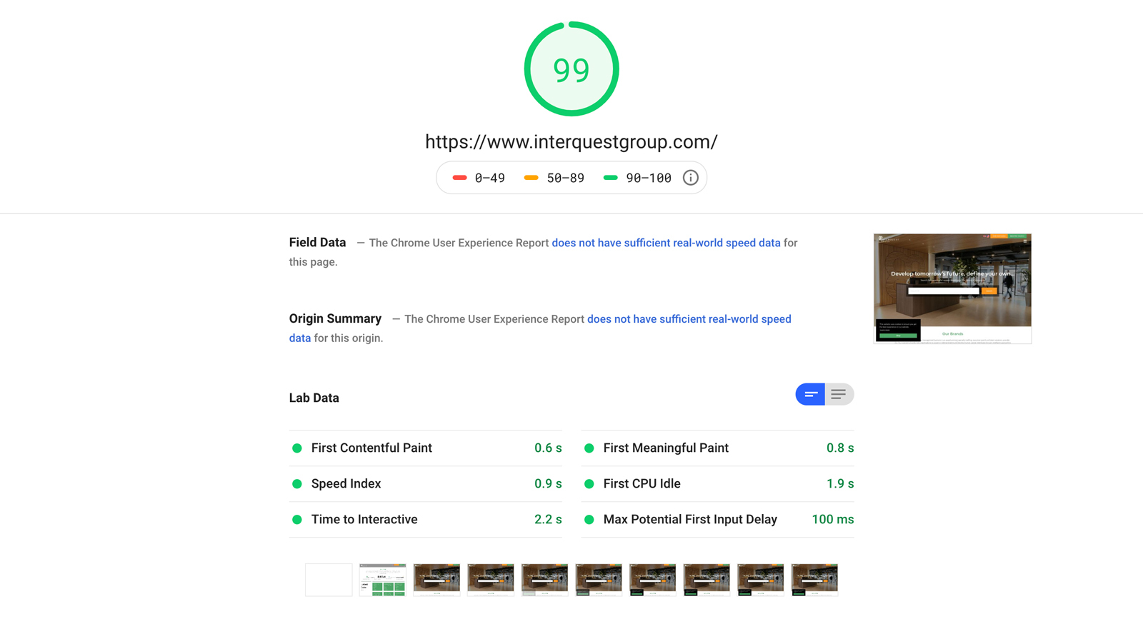Click the First Meaningful Paint green status dot
This screenshot has height=619, width=1143.
point(589,448)
